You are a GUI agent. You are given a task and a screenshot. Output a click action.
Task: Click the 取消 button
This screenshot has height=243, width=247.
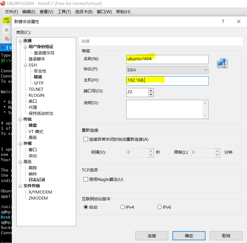point(226,236)
